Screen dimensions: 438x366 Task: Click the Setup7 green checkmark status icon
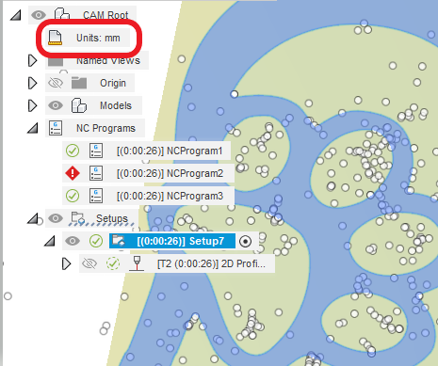pos(96,241)
